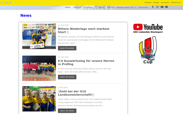Click email icon in yellow top bar

(10, 3)
